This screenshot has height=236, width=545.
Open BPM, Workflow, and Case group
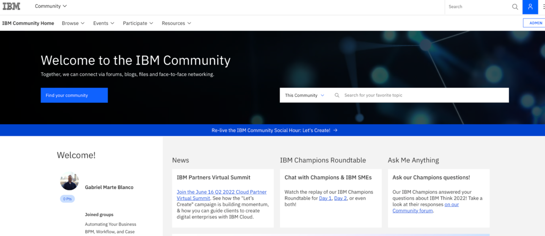point(110,232)
